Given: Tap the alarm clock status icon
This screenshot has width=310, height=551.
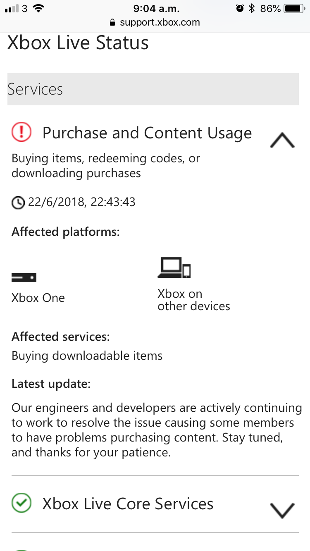Looking at the screenshot, I should 240,8.
